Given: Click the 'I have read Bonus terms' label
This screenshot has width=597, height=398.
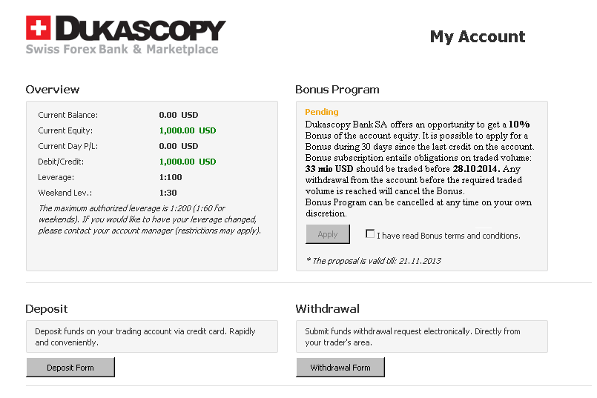Looking at the screenshot, I should coord(449,236).
